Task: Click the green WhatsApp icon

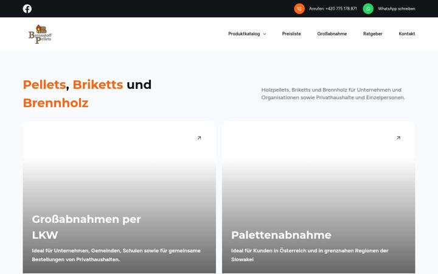Action: [368, 9]
